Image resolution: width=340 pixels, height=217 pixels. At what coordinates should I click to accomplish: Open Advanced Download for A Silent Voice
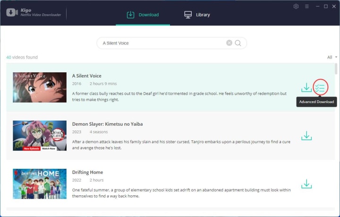pos(320,87)
